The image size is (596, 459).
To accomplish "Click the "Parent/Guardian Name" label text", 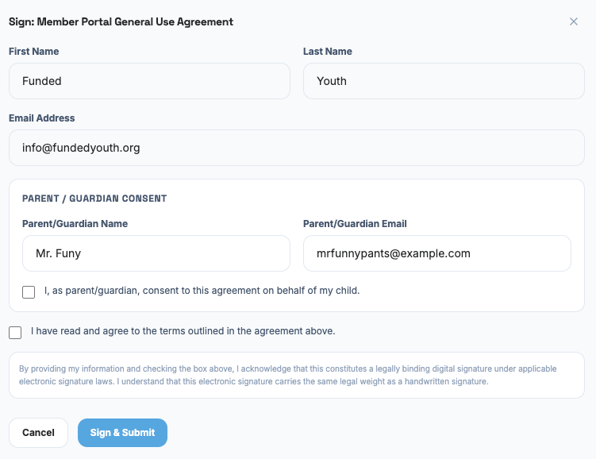I will pos(75,224).
